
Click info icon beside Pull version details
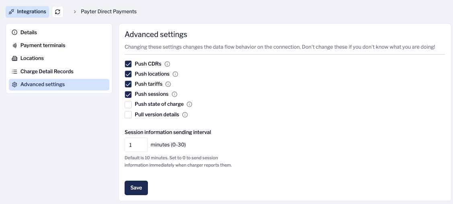(x=185, y=115)
